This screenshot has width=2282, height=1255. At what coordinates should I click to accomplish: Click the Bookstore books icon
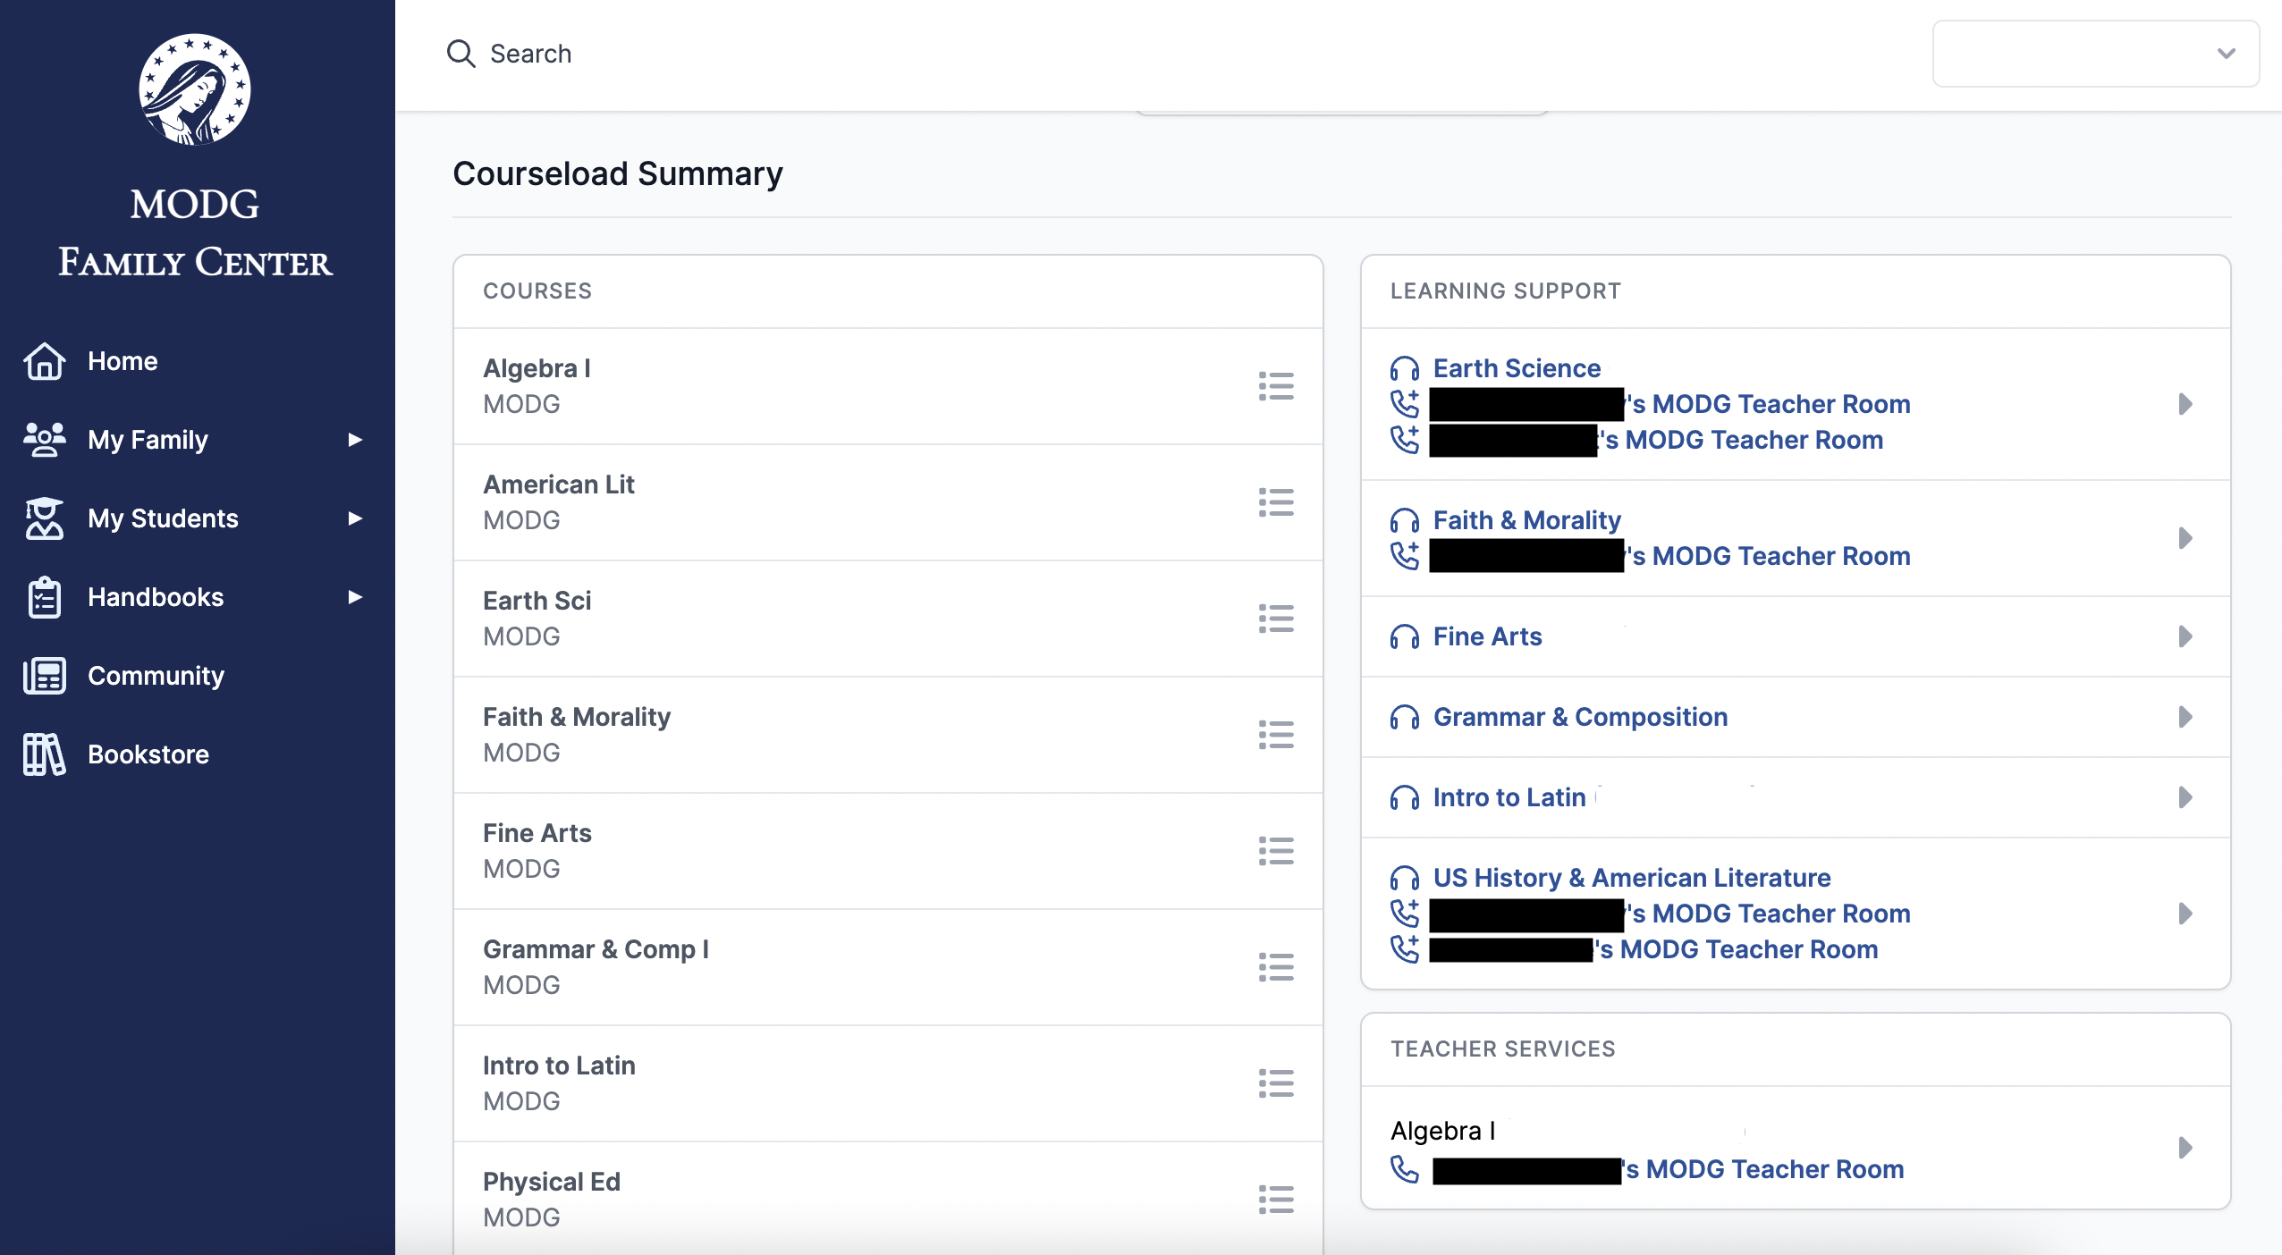[45, 754]
